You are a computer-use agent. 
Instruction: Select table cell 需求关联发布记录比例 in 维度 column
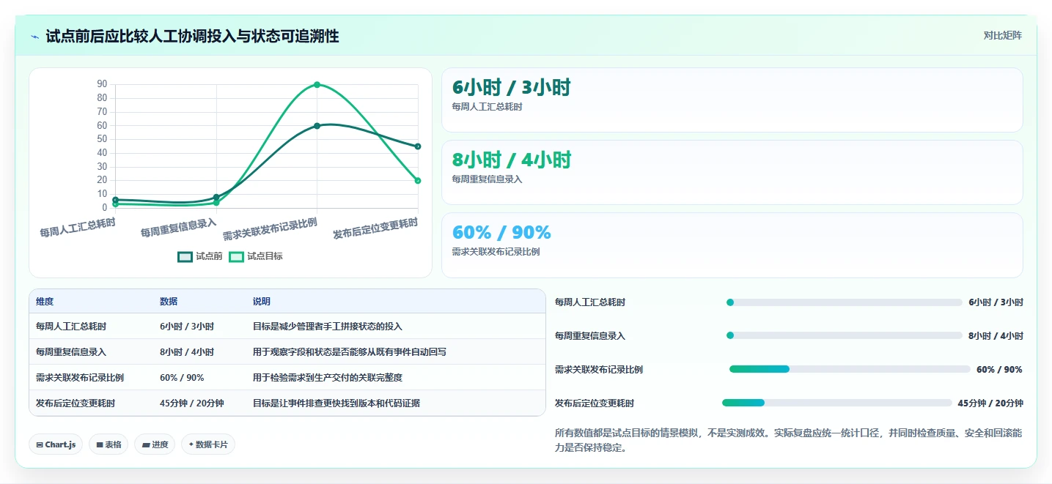tap(80, 378)
